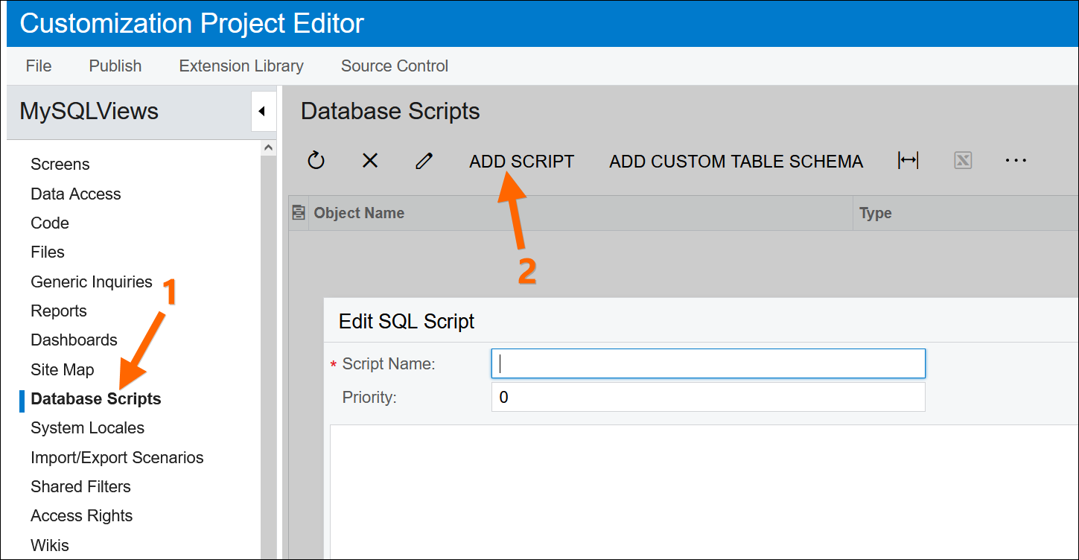Switch to System Locales

coord(87,427)
